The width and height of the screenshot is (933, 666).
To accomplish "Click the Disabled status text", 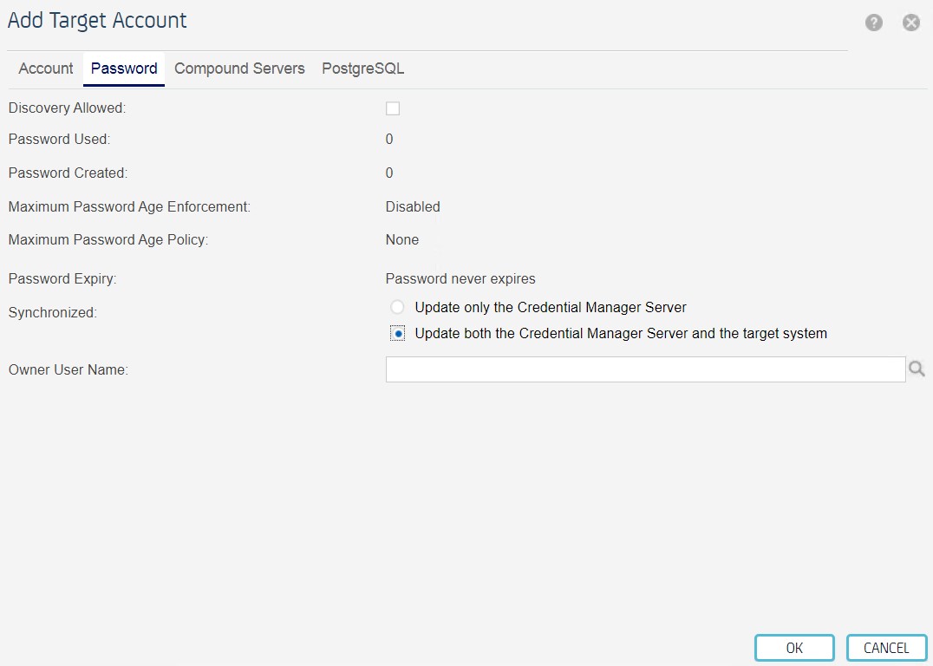I will 412,206.
